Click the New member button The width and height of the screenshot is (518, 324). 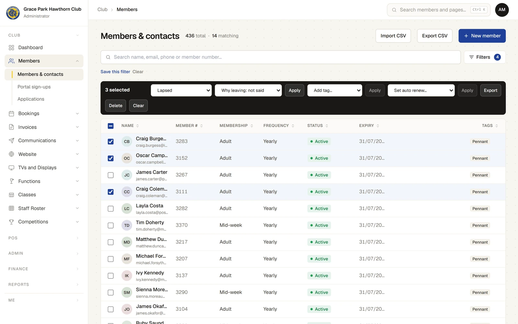[x=482, y=36]
